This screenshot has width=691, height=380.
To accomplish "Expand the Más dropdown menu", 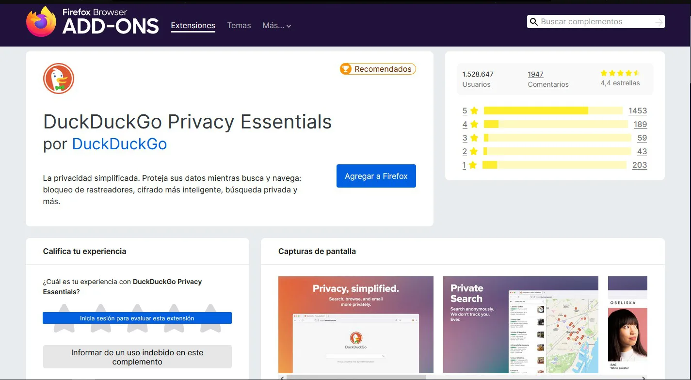I will (276, 26).
